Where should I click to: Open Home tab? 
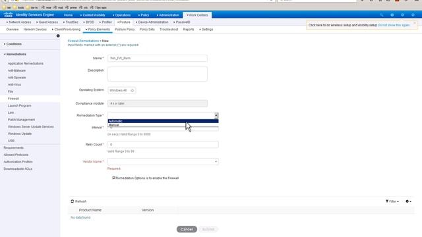68,15
